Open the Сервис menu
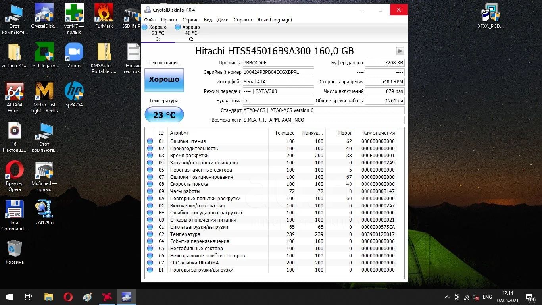The width and height of the screenshot is (542, 305). click(190, 20)
